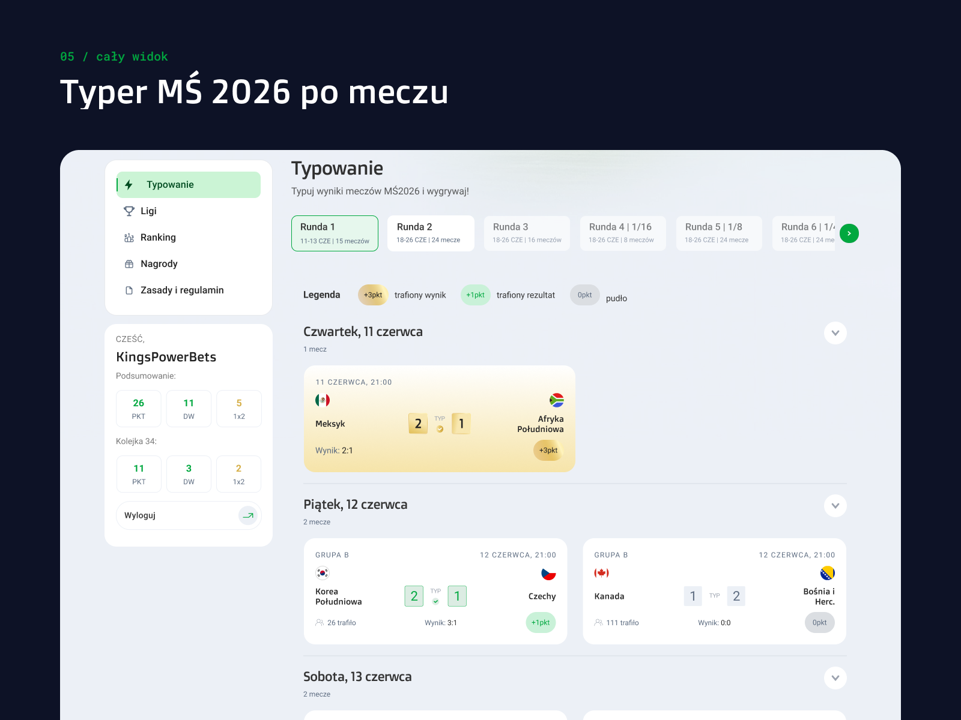Click the '111 trafiło' text
The image size is (961, 720).
pos(622,623)
